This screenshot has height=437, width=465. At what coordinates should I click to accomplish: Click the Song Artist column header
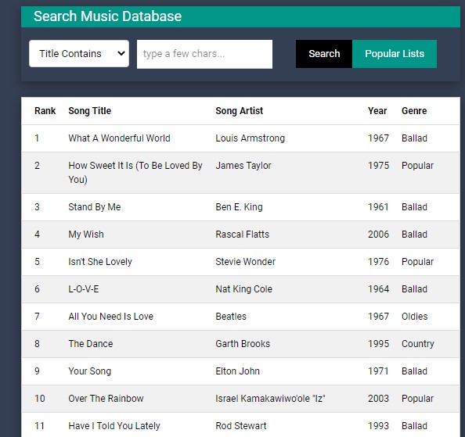240,111
